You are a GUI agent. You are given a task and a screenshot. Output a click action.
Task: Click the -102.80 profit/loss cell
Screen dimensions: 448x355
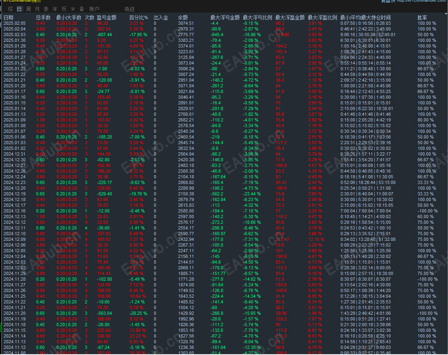(104, 279)
